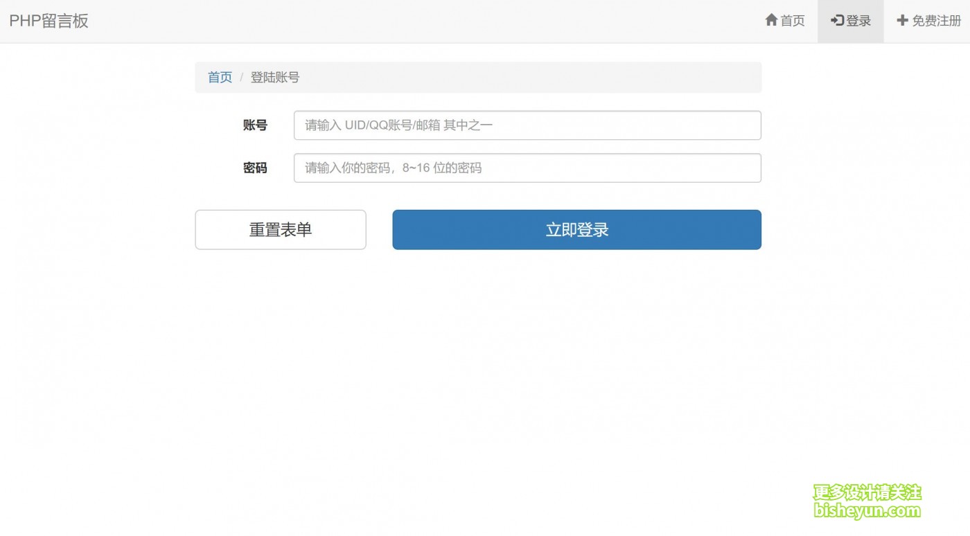The width and height of the screenshot is (970, 536).
Task: Click the home icon beside 首页
Action: (x=771, y=20)
